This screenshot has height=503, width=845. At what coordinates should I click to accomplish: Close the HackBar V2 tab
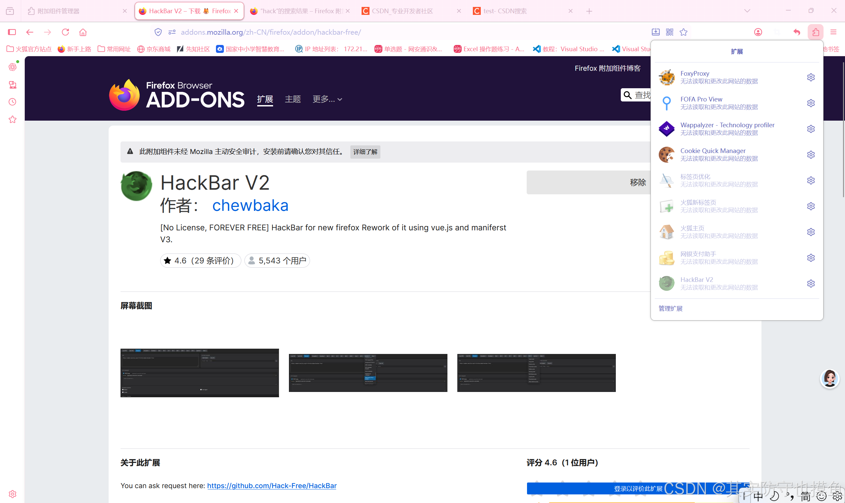236,11
